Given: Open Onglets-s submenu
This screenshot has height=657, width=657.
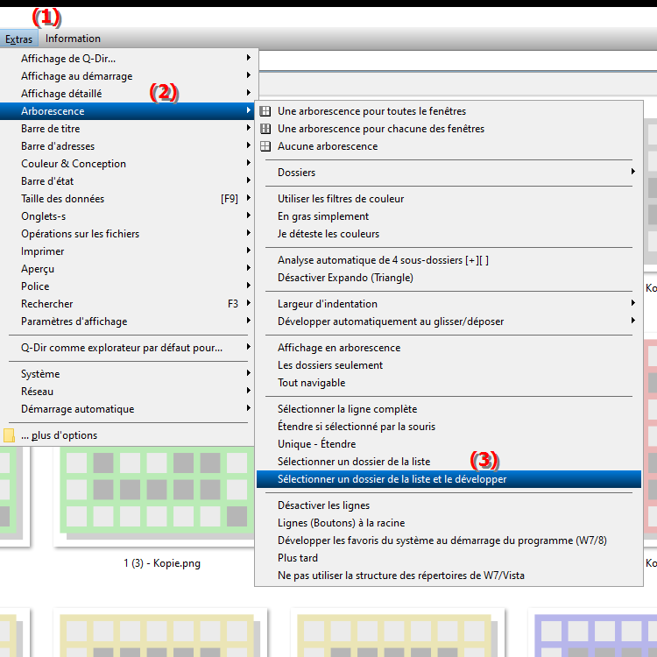Looking at the screenshot, I should (127, 216).
